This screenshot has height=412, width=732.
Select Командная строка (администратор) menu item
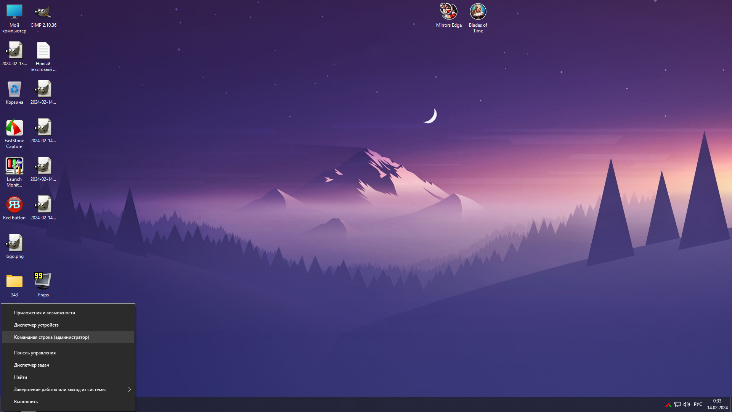52,337
